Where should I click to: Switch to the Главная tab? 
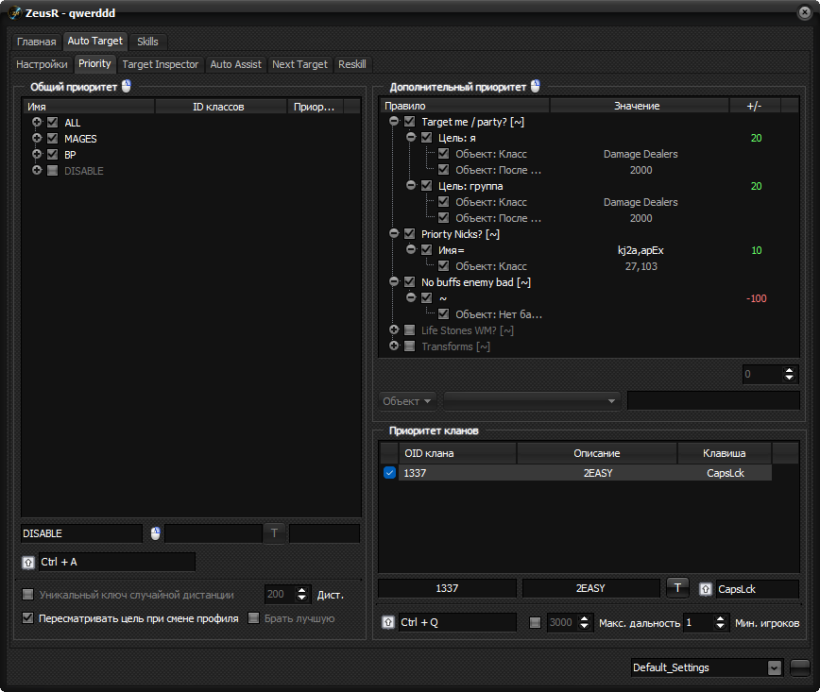click(x=36, y=42)
